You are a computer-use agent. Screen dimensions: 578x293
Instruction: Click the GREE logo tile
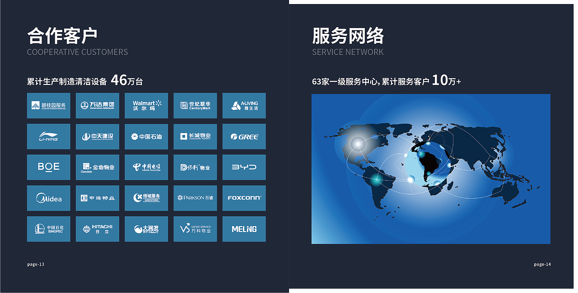tap(244, 136)
